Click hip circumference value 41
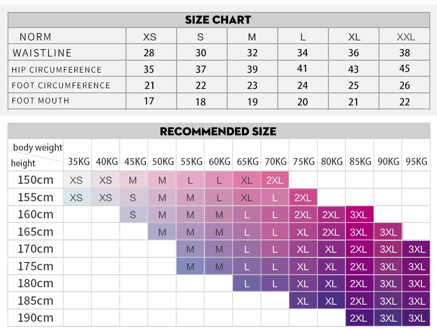Viewport: 437px width, 330px height. click(302, 68)
